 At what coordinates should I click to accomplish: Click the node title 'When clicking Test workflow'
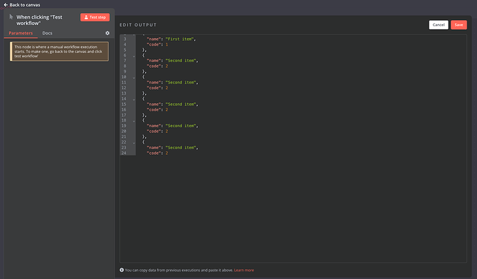coord(39,20)
